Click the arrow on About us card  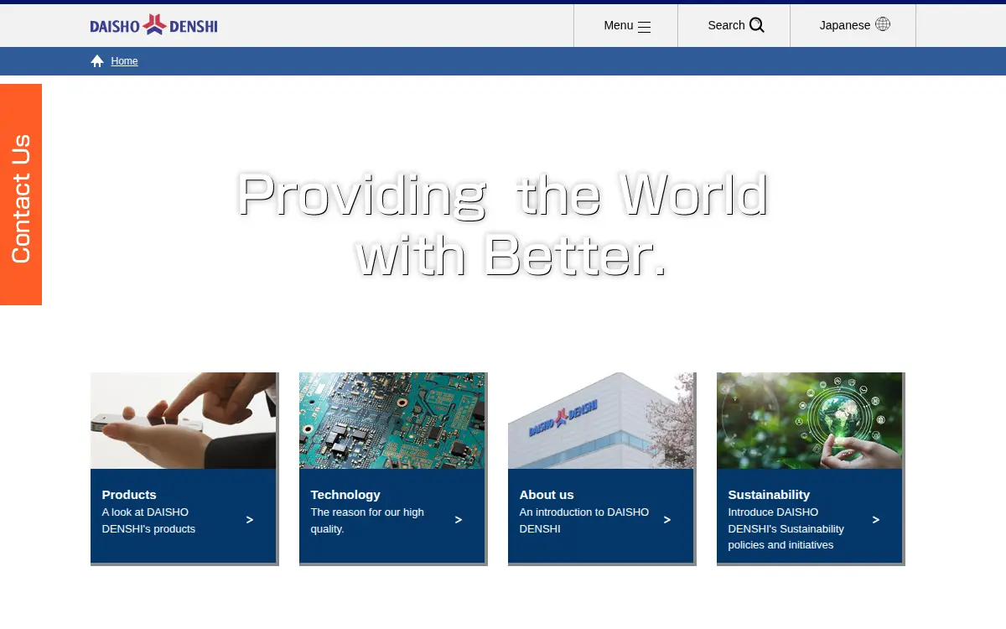tap(667, 520)
